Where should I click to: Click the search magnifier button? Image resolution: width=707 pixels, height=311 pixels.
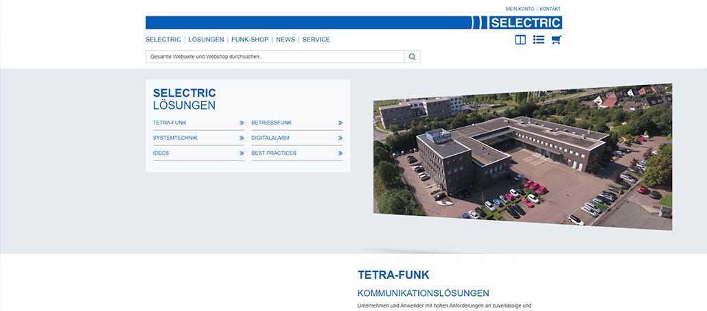(x=413, y=57)
